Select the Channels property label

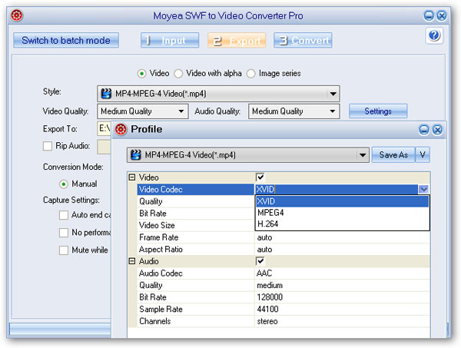(155, 321)
